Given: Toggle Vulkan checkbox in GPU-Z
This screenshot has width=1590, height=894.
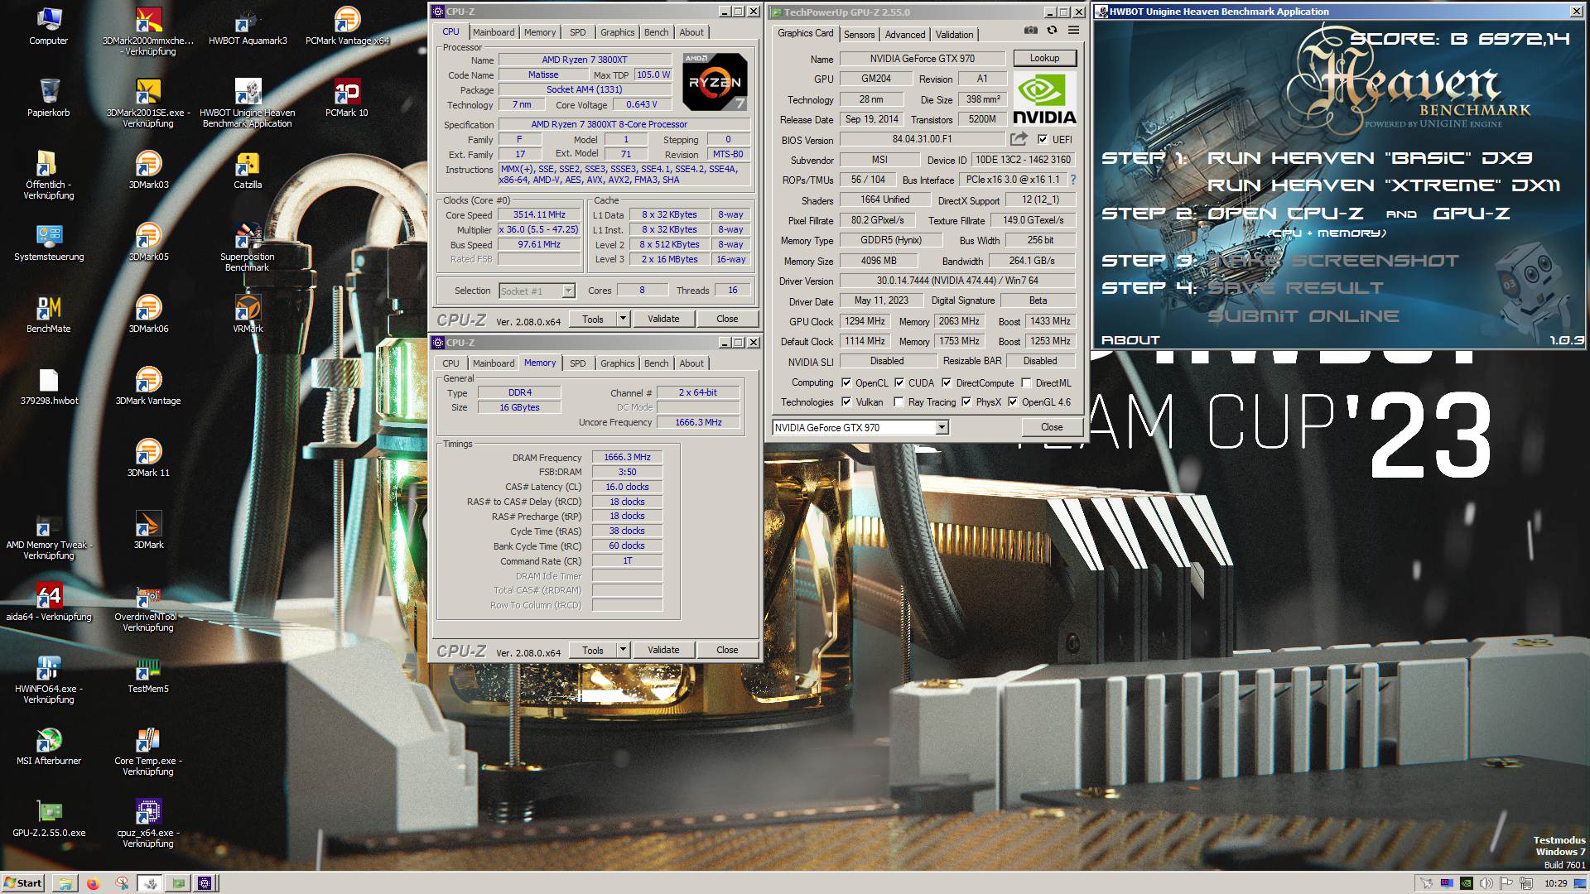Looking at the screenshot, I should (846, 401).
